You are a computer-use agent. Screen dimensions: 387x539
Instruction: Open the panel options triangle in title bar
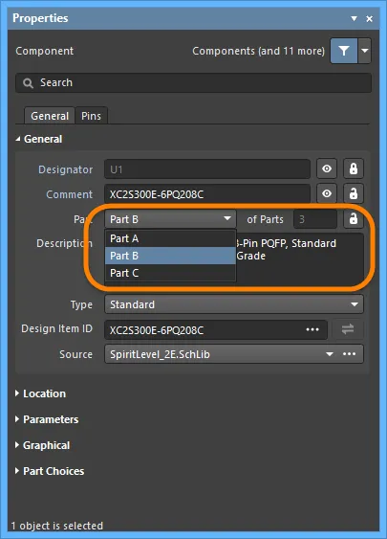click(355, 18)
